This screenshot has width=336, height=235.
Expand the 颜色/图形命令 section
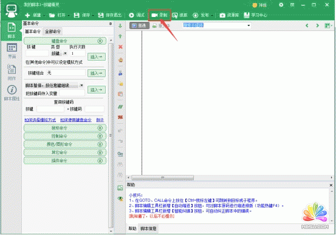point(100,145)
